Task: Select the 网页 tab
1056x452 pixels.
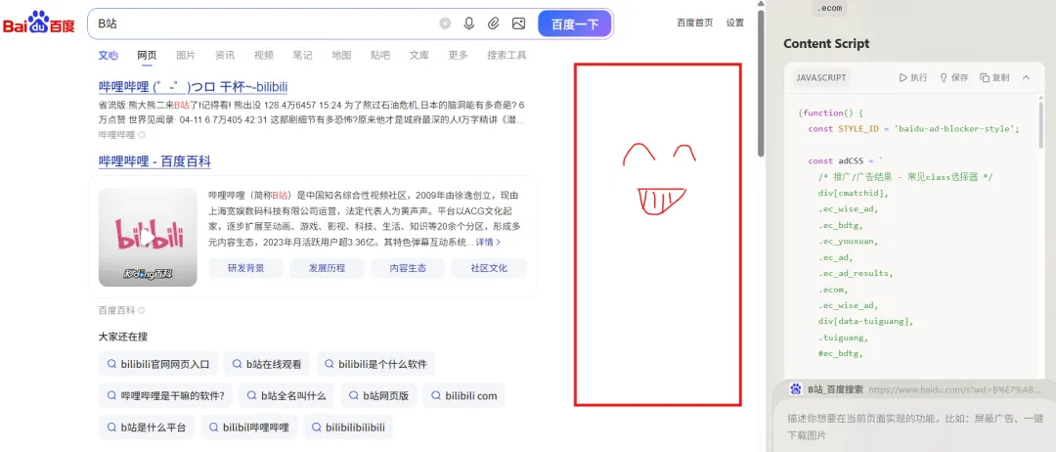Action: [147, 55]
